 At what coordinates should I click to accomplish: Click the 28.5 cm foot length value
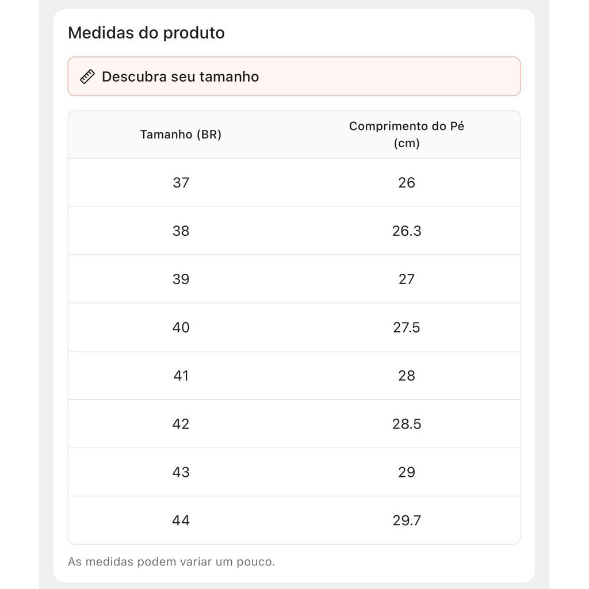click(x=407, y=424)
